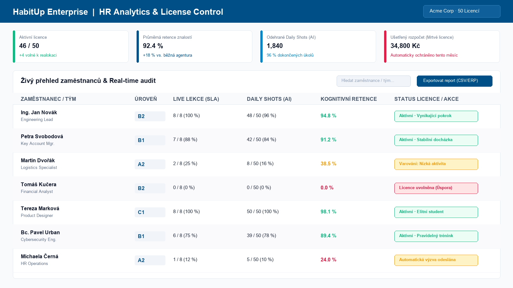Image resolution: width=513 pixels, height=288 pixels.
Task: Sort by STATUS LICENCE / AKCE column header
Action: [426, 99]
